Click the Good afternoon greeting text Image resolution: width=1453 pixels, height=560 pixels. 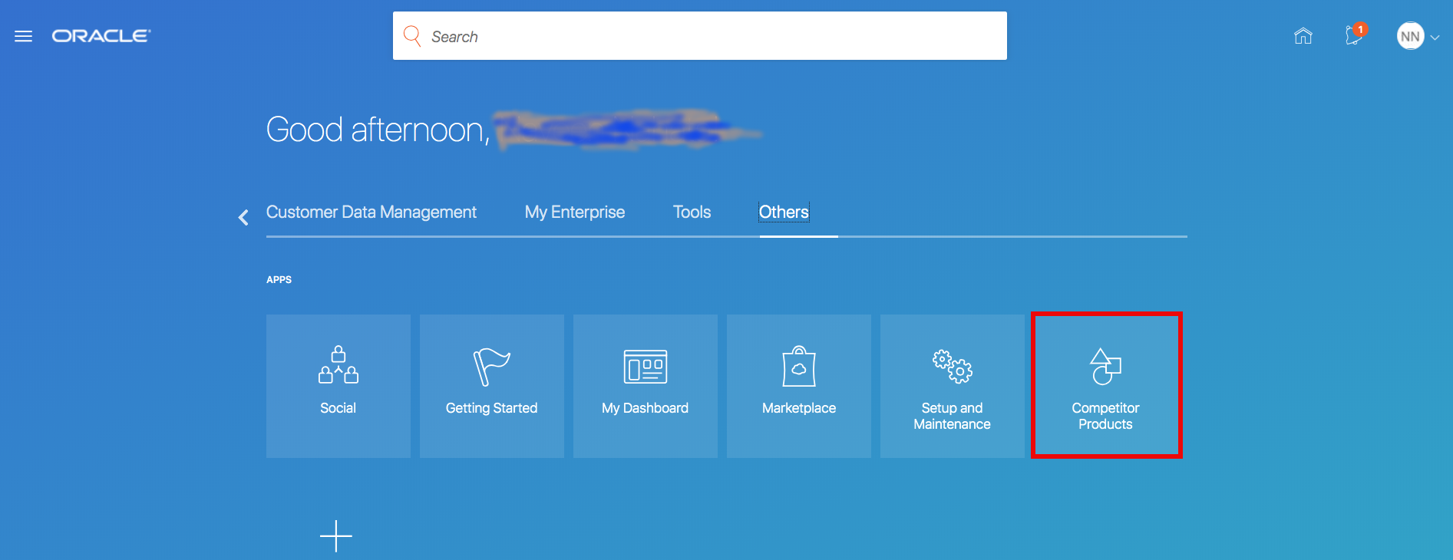[x=378, y=130]
